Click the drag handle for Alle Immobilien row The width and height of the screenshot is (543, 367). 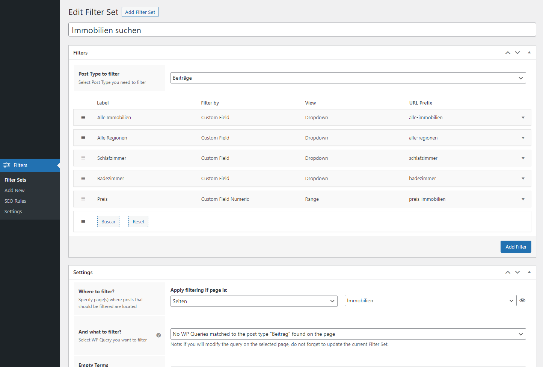point(83,117)
